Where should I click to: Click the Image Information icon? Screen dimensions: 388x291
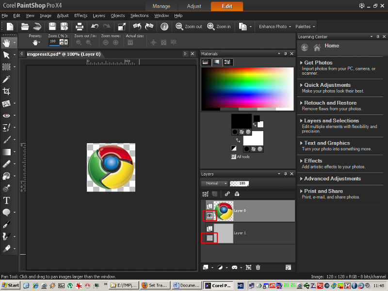click(164, 27)
